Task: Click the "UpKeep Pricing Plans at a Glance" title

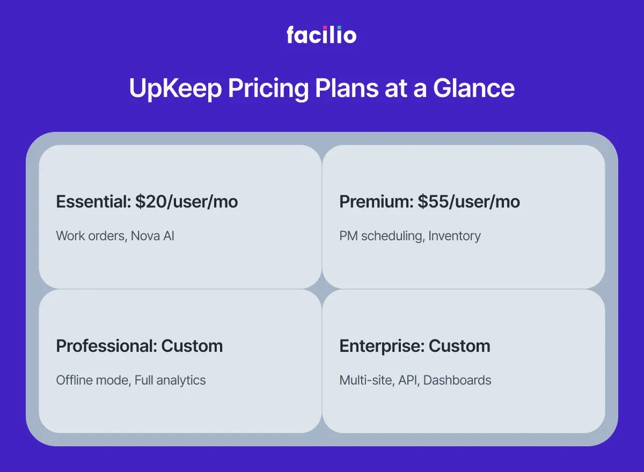Action: [x=321, y=88]
